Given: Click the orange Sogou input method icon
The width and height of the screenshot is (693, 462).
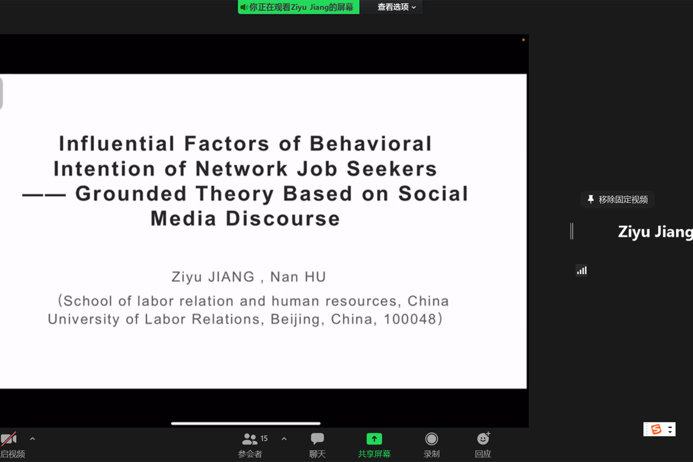Looking at the screenshot, I should [x=656, y=429].
